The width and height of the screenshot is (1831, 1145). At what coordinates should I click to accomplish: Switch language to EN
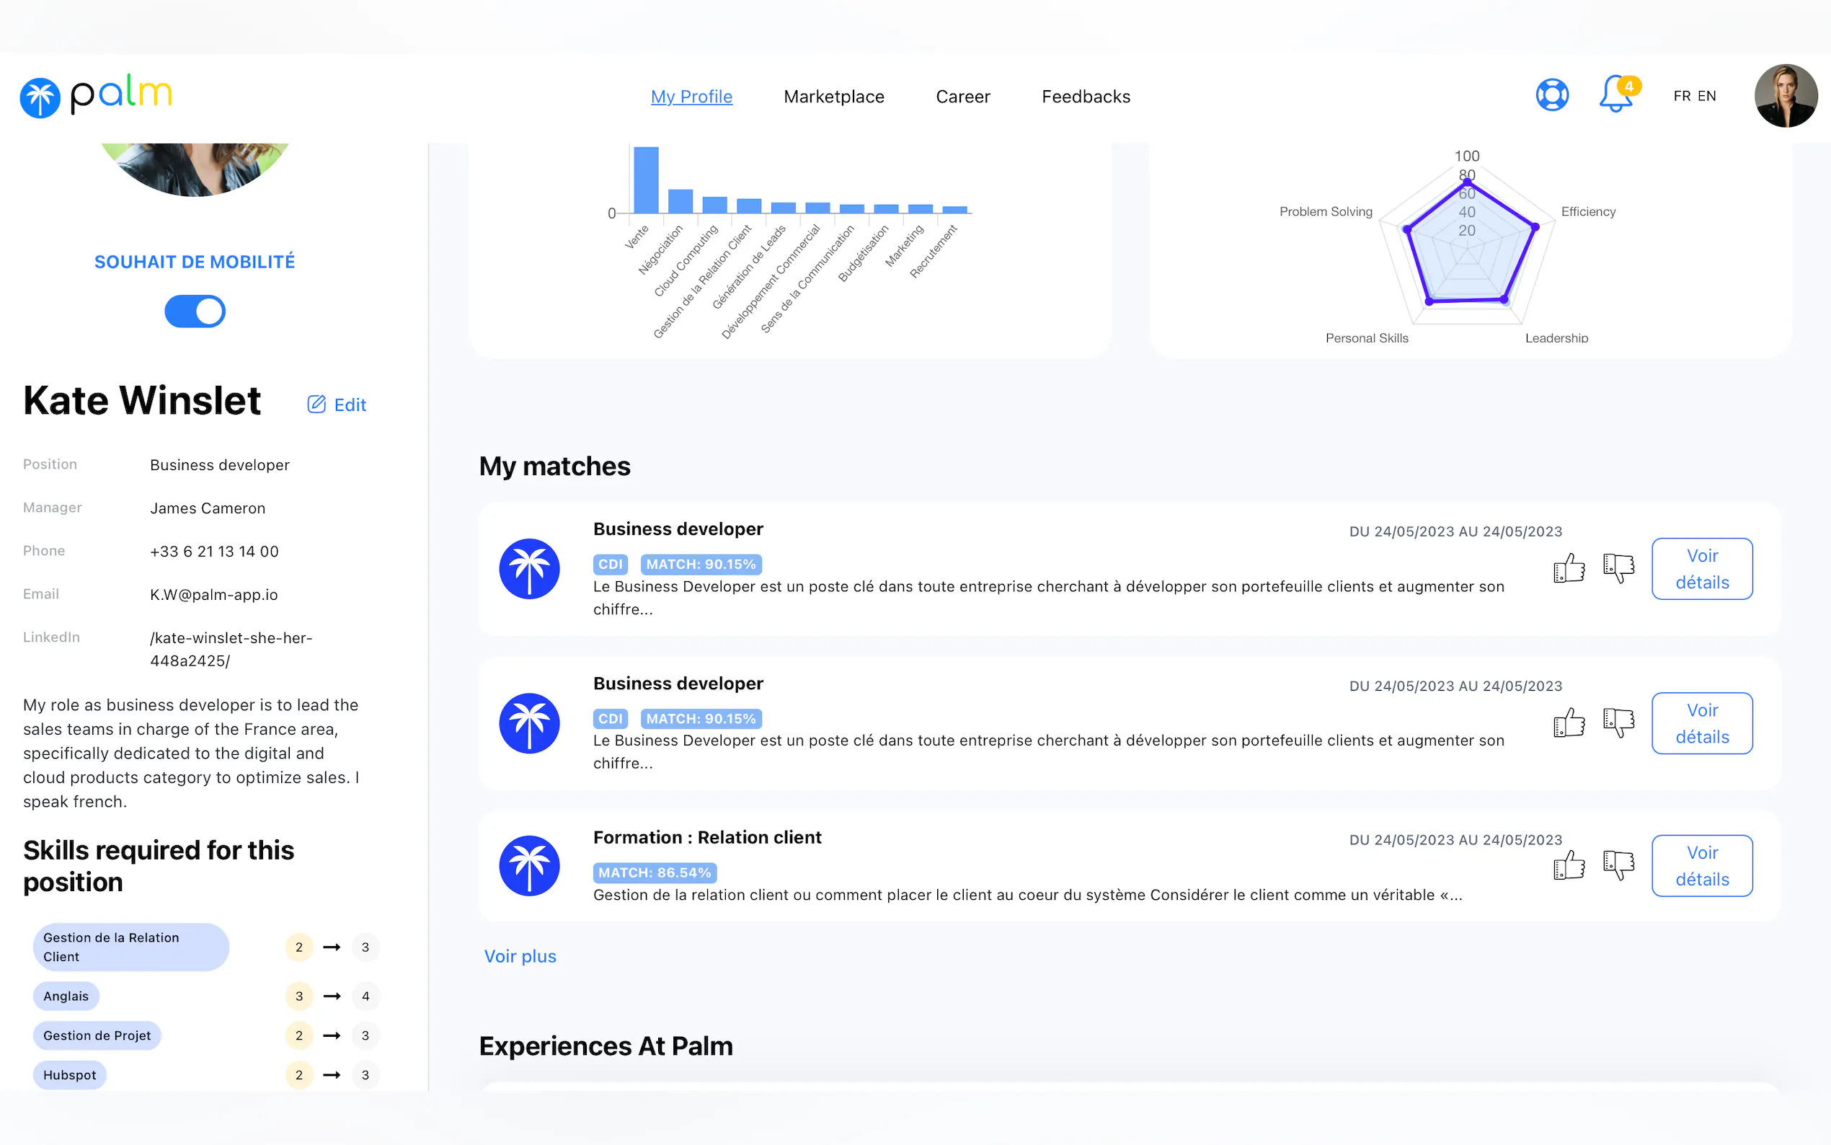[x=1706, y=96]
